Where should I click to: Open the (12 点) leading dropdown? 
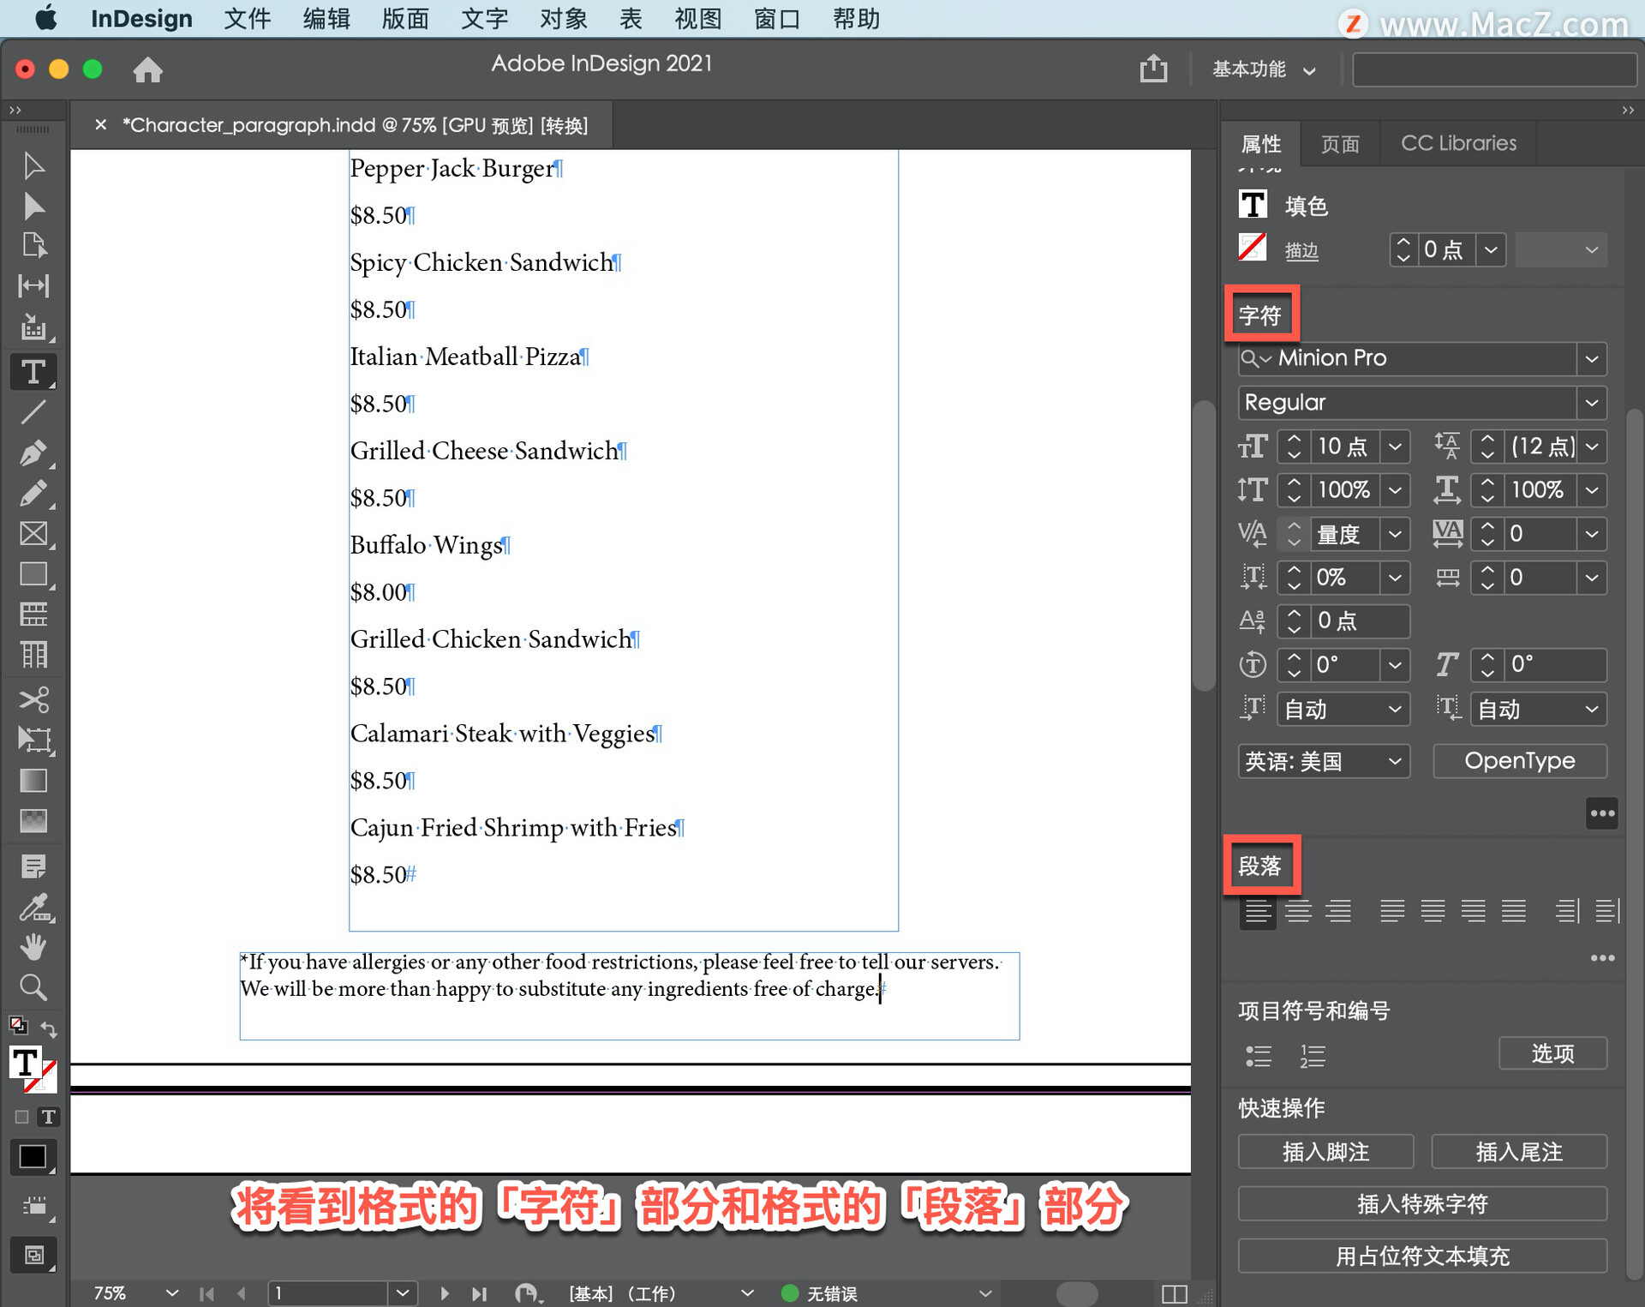[1591, 447]
